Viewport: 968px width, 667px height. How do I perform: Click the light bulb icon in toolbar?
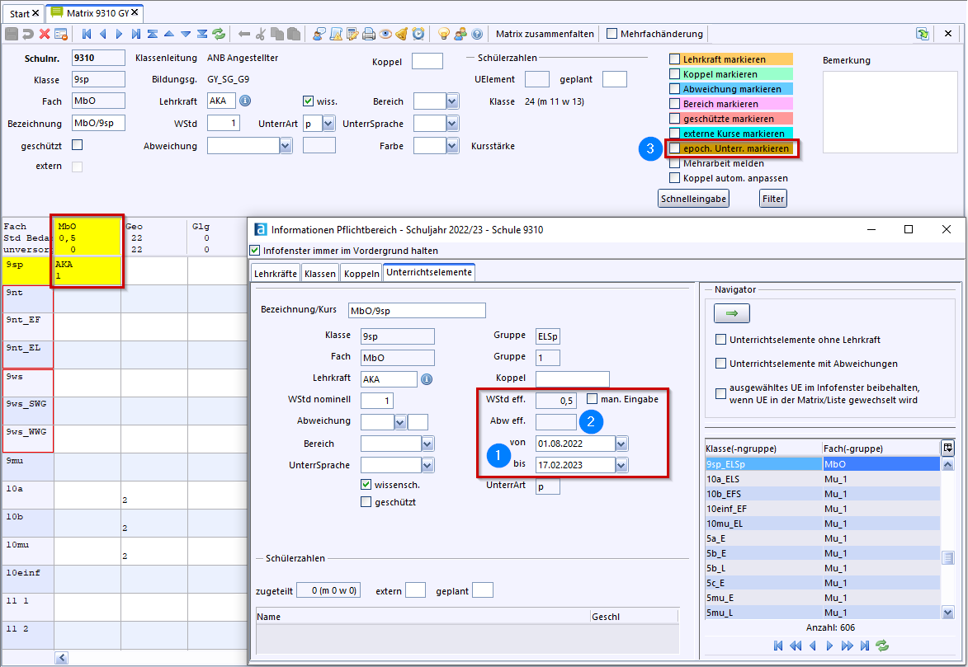(443, 34)
